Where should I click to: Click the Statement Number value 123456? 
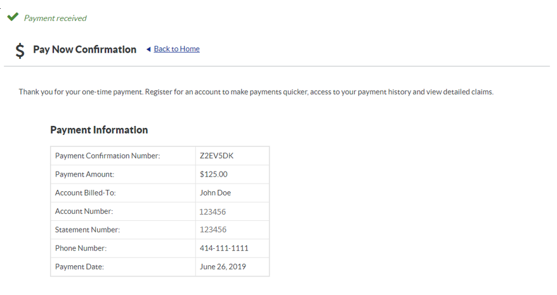pyautogui.click(x=213, y=230)
